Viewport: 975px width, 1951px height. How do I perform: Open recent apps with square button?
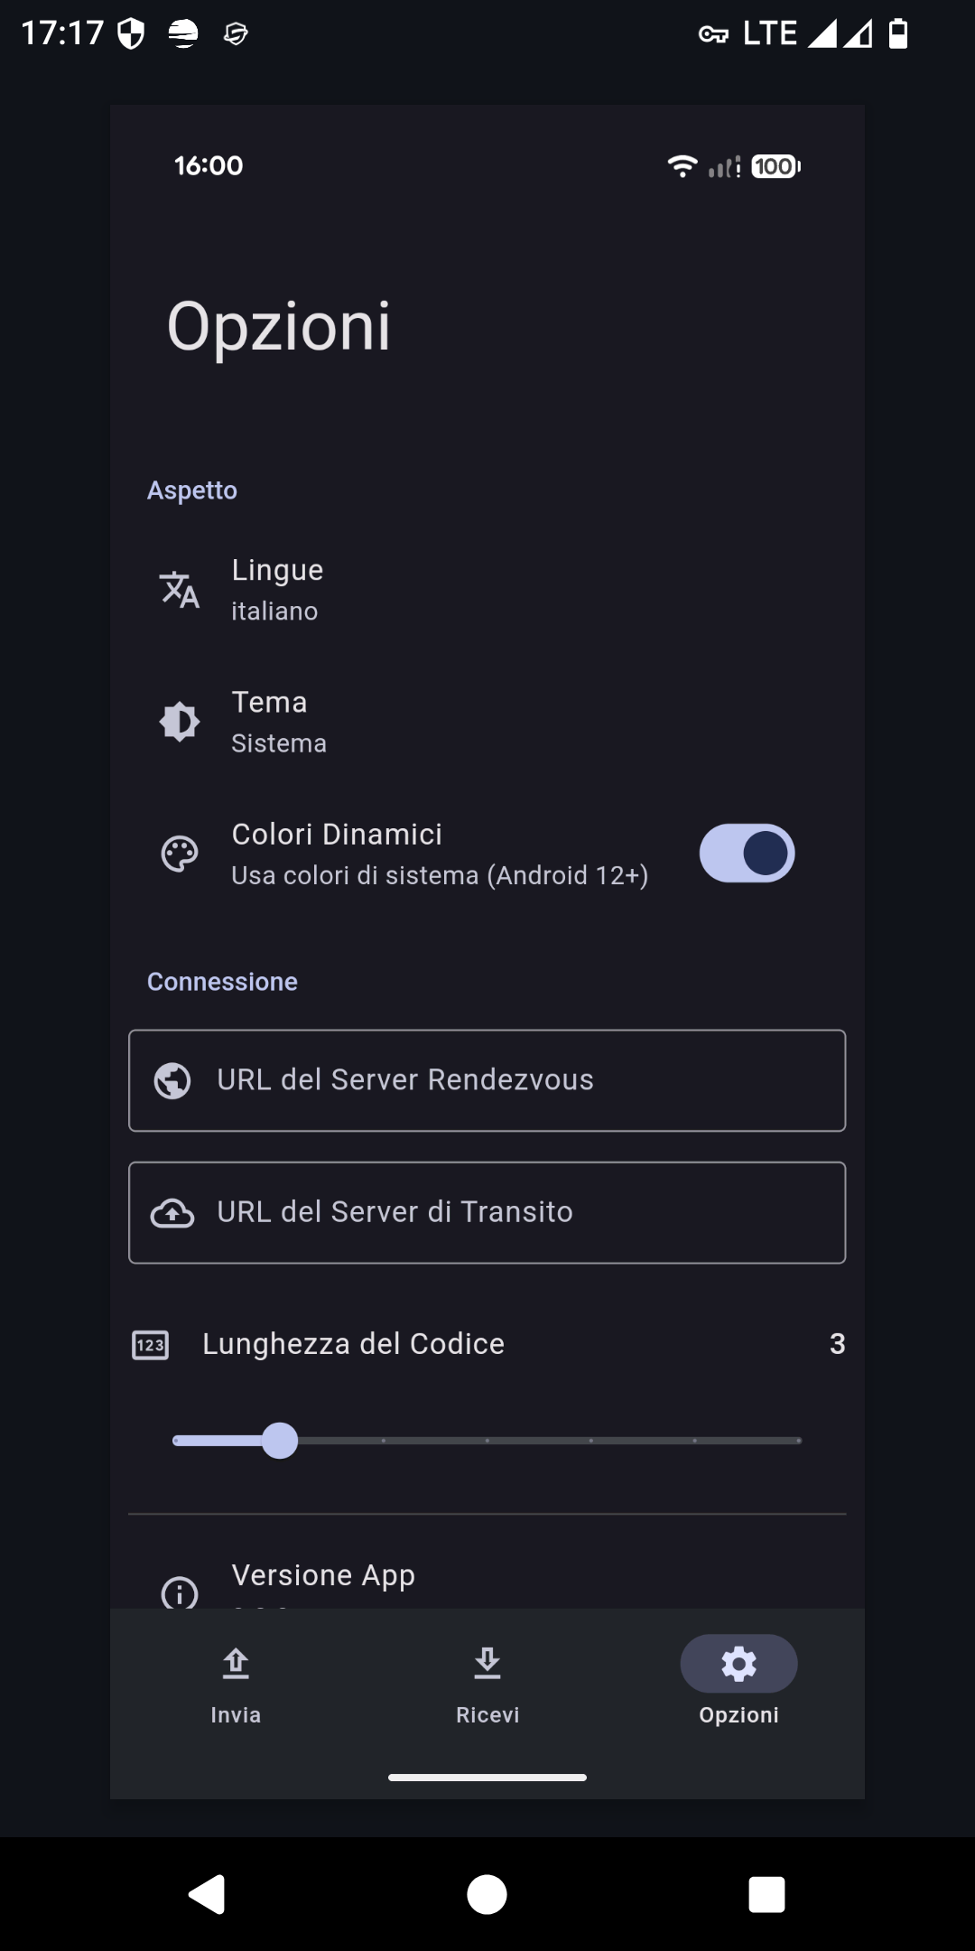pos(766,1894)
